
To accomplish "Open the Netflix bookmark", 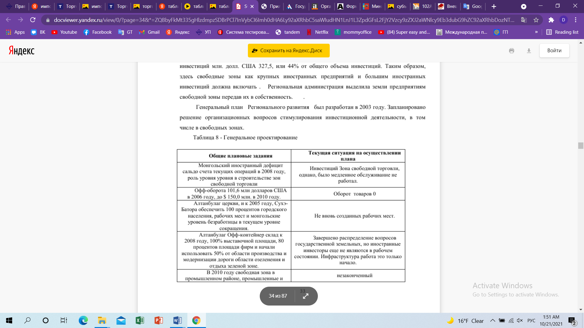I will 317,32.
